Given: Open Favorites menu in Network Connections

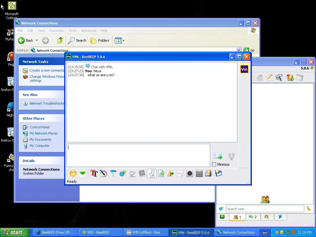Looking at the screenshot, I should (x=57, y=31).
